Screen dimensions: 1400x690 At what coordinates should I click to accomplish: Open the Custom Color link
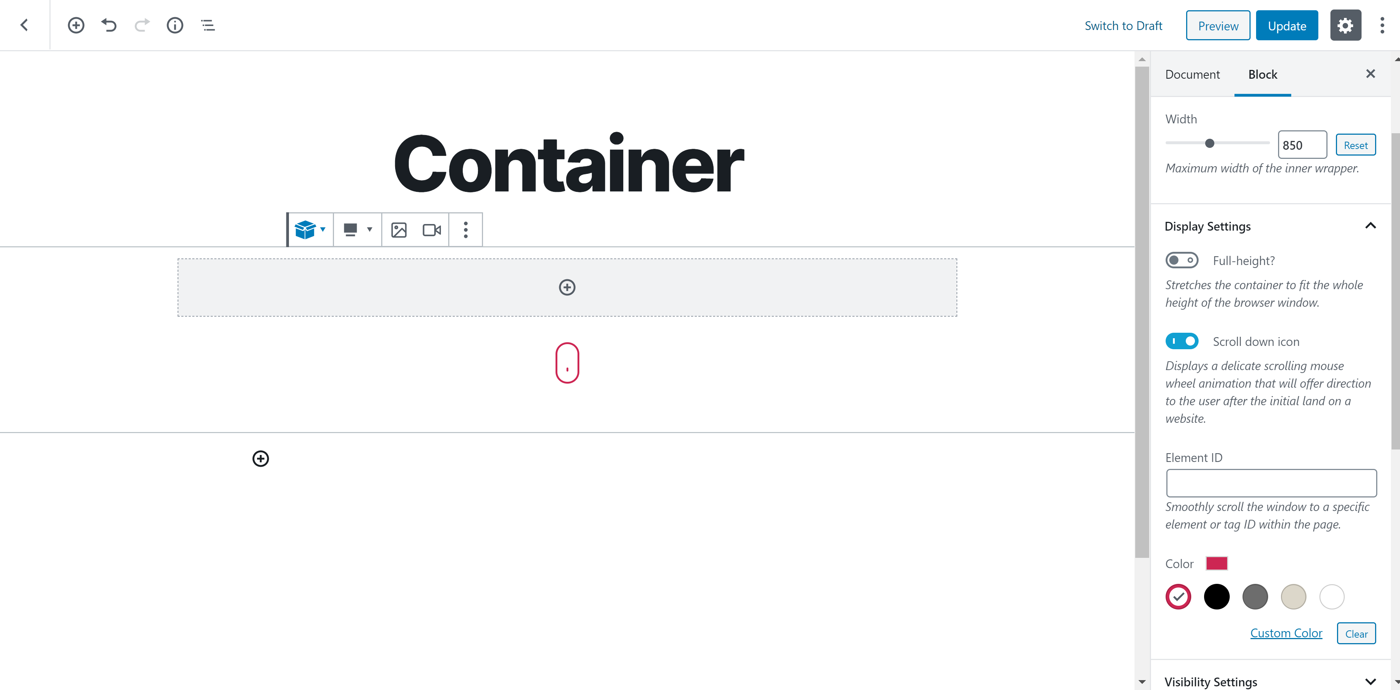pos(1285,633)
